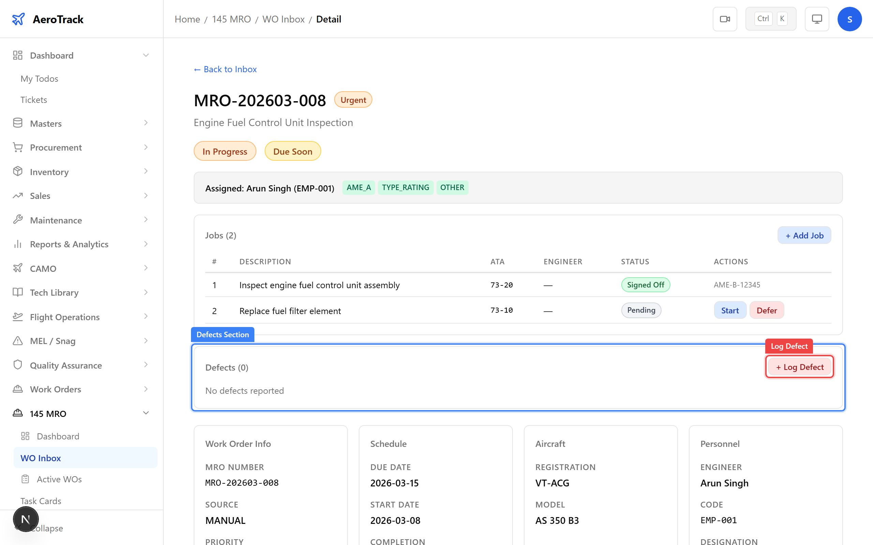The width and height of the screenshot is (873, 545).
Task: Open the video camera tool in the header
Action: coord(725,19)
